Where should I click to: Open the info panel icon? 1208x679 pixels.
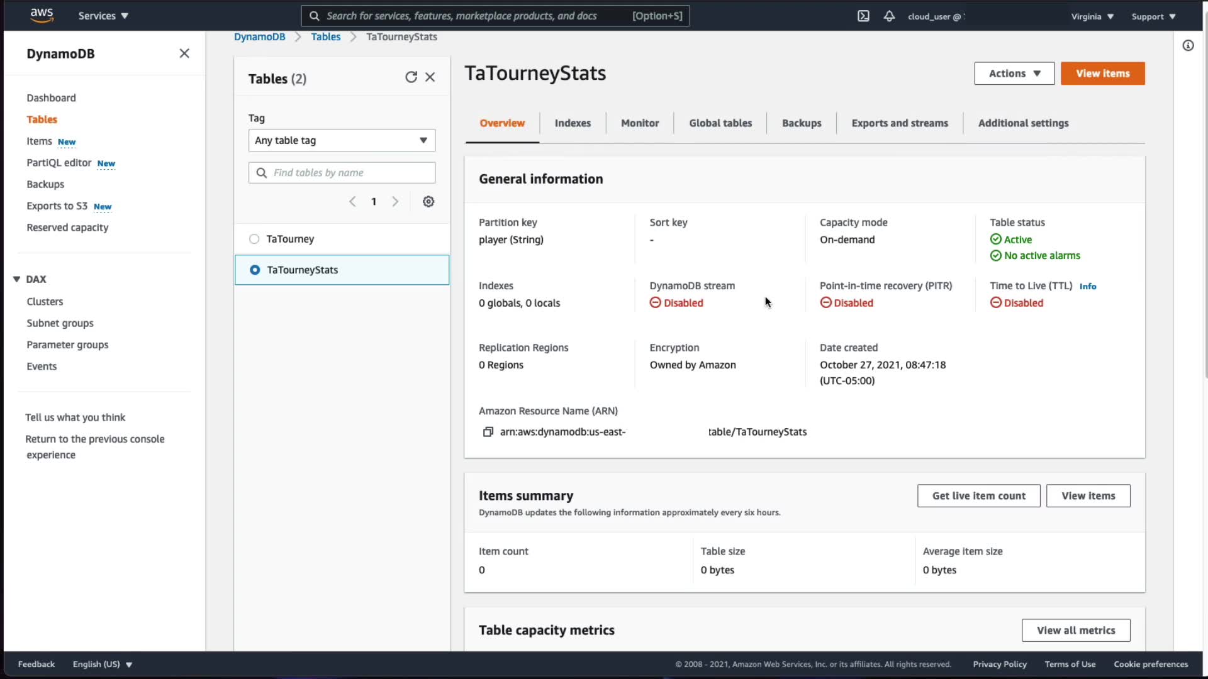[x=1188, y=45]
